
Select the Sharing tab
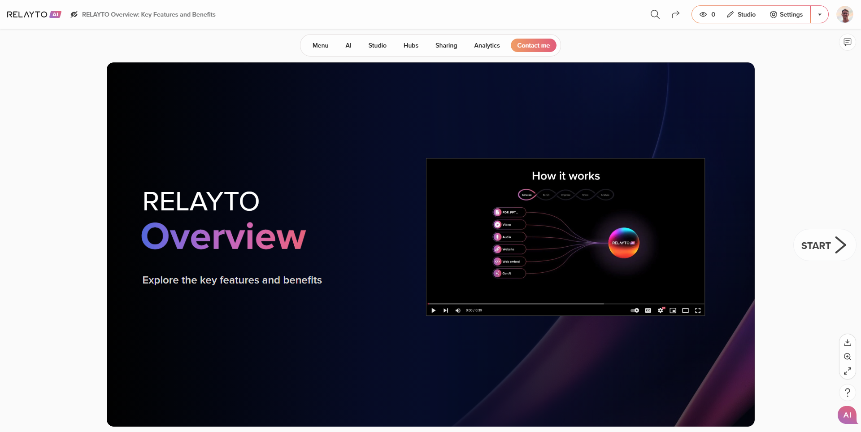coord(446,45)
